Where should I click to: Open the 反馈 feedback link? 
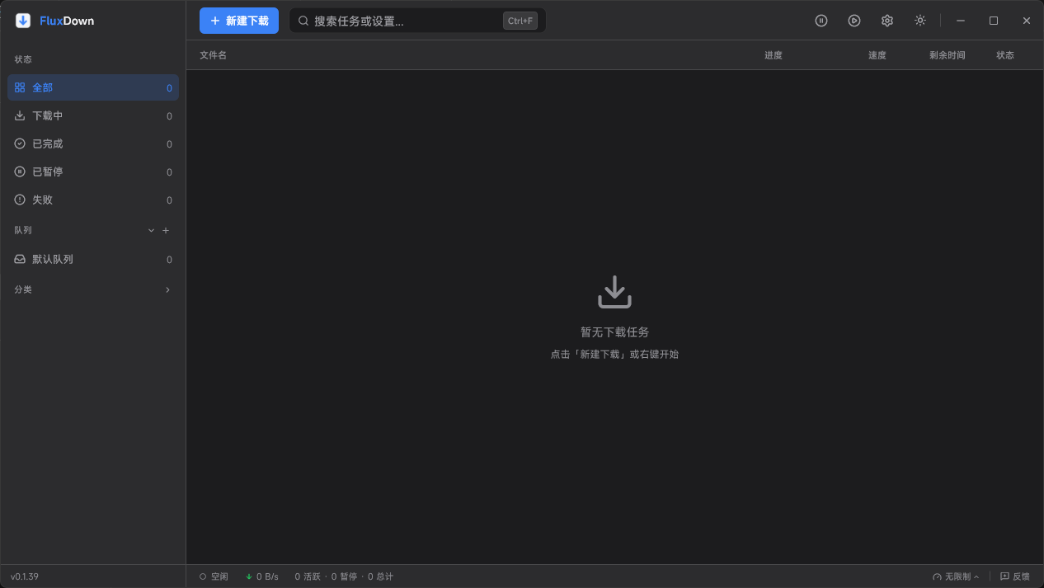point(1016,576)
